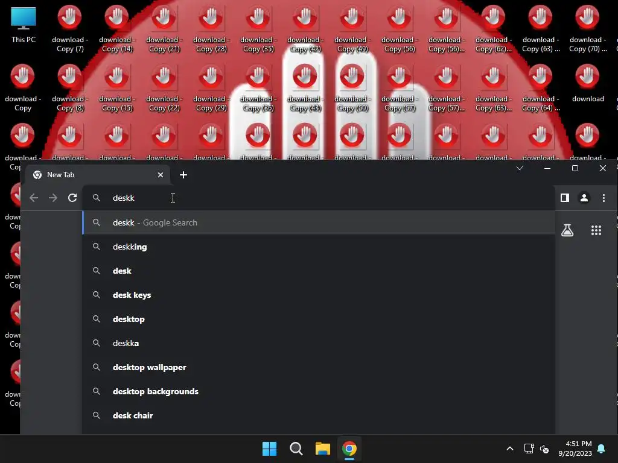Select download - Copy (36) desktop icon

pos(258,88)
